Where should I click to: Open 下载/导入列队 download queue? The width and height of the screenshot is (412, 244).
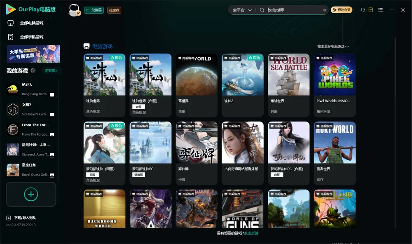(x=21, y=218)
